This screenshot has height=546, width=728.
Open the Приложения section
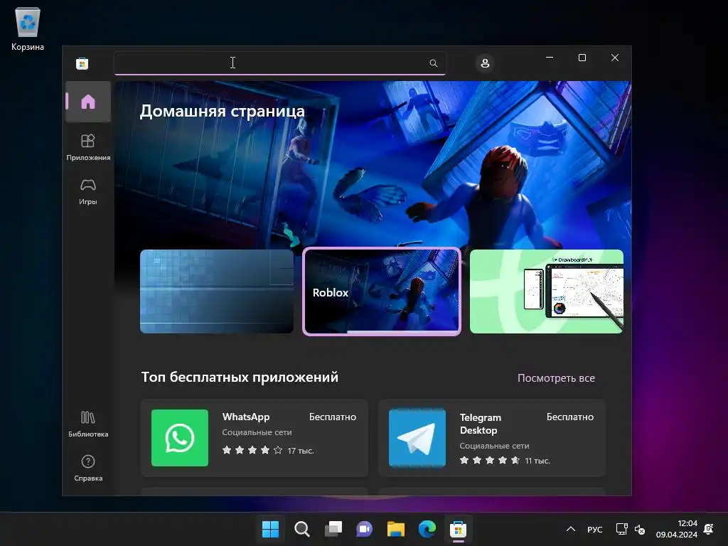(87, 147)
